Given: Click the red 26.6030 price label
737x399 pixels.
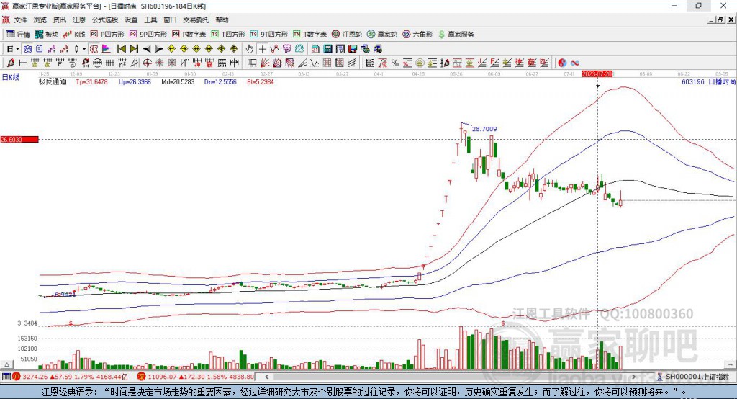Looking at the screenshot, I should [x=19, y=139].
